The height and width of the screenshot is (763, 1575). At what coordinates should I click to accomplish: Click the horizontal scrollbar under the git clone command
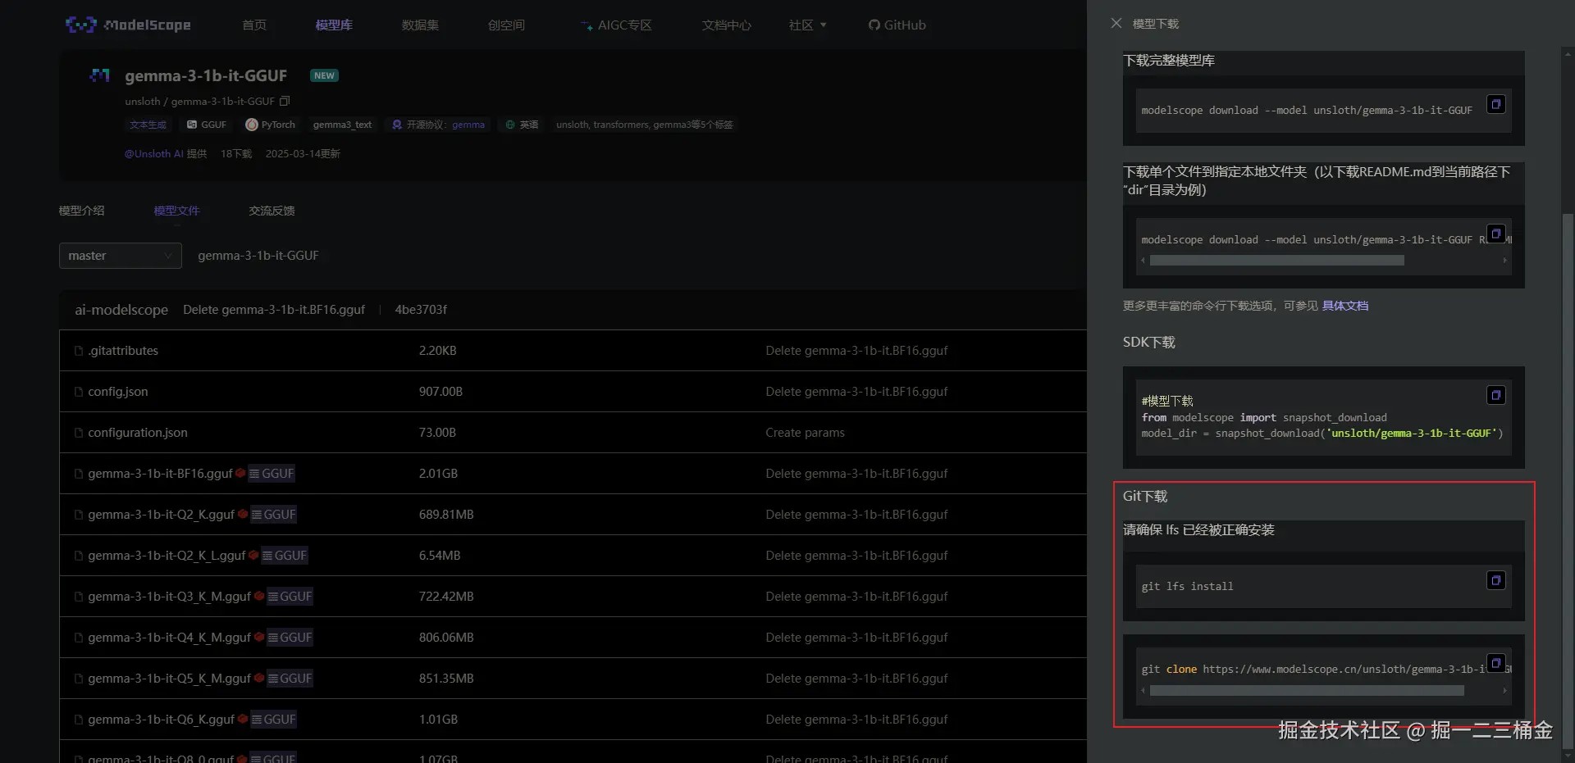tap(1307, 691)
